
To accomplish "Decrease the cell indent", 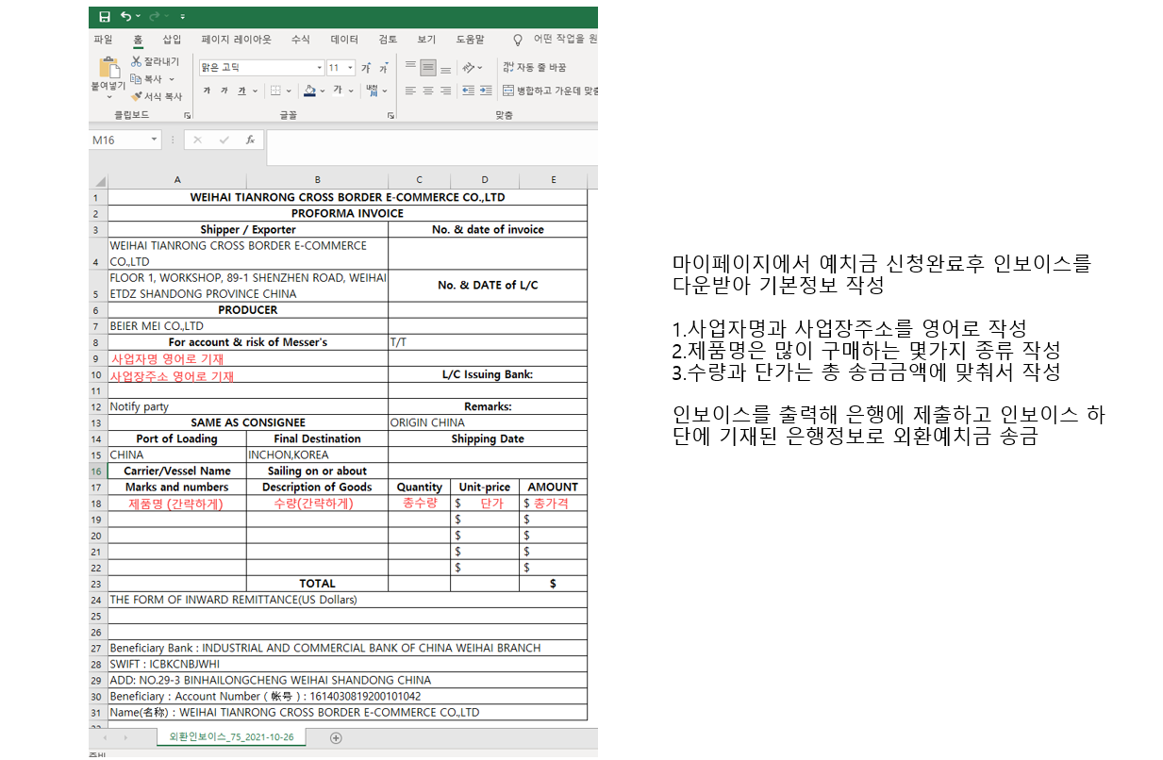I will pos(468,91).
